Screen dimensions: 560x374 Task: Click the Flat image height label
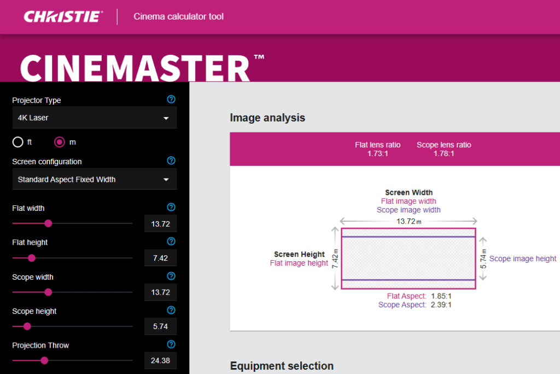click(299, 263)
